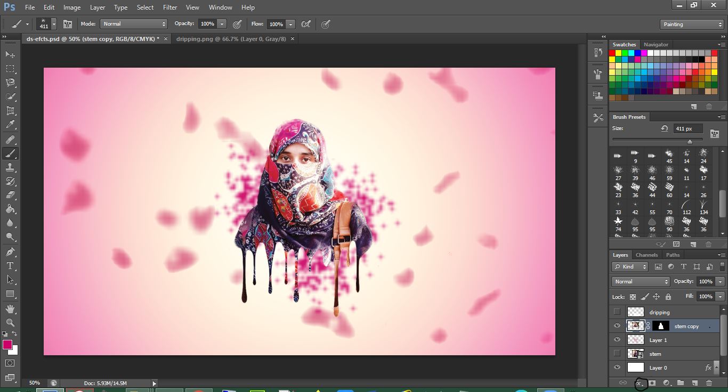Viewport: 728px width, 392px height.
Task: Open the Filter menu
Action: pos(170,7)
